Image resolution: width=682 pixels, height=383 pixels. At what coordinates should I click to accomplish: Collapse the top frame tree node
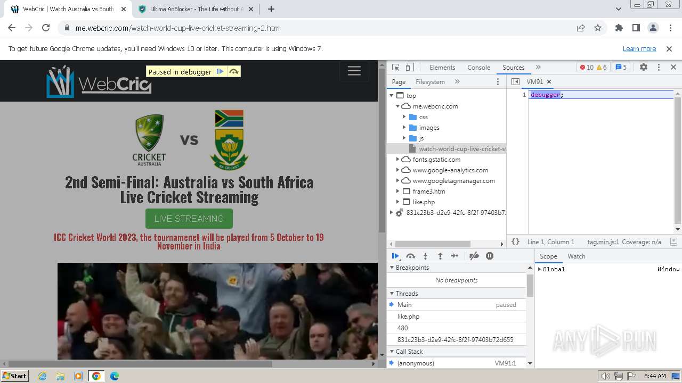(392, 96)
